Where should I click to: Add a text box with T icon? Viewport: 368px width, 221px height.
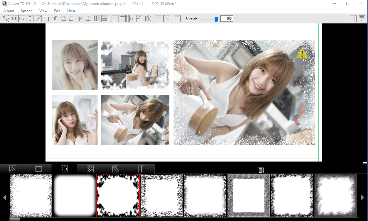click(177, 19)
